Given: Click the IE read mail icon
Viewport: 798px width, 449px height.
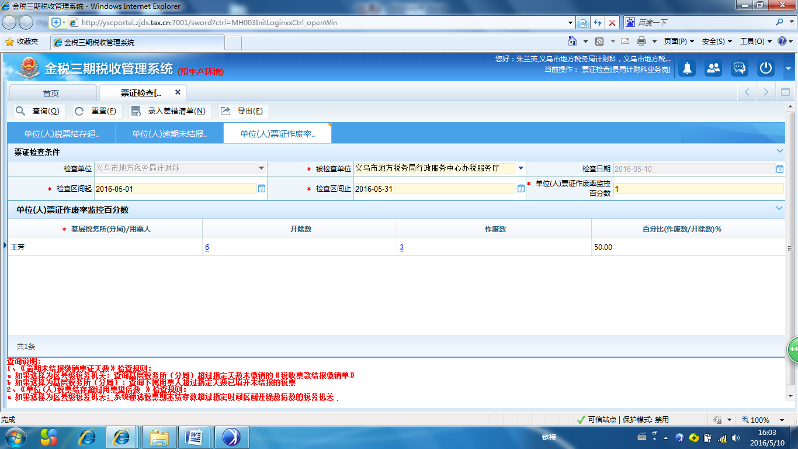Looking at the screenshot, I should [x=625, y=42].
